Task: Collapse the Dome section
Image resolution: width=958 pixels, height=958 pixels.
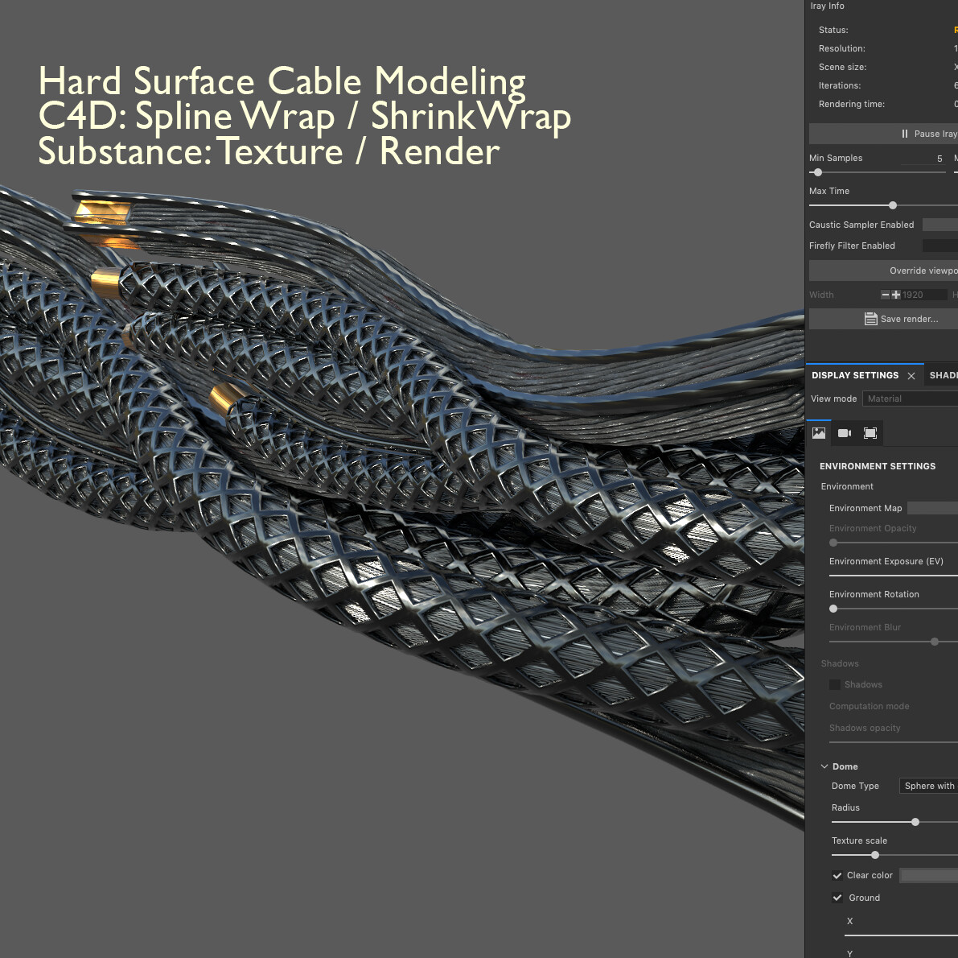Action: [824, 766]
